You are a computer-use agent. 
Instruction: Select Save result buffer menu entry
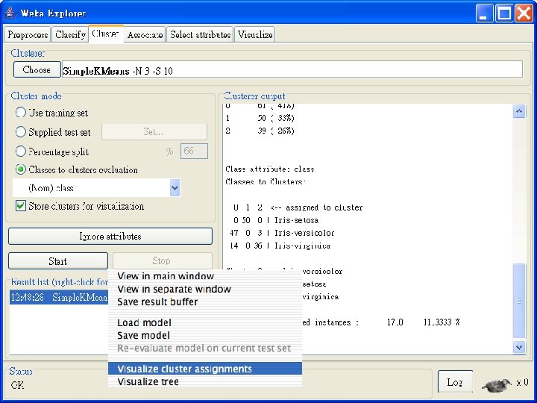(205, 302)
